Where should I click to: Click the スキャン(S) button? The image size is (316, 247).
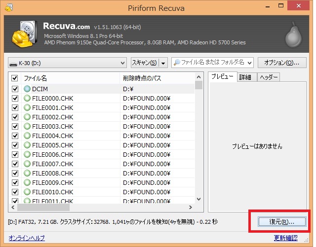pos(145,63)
